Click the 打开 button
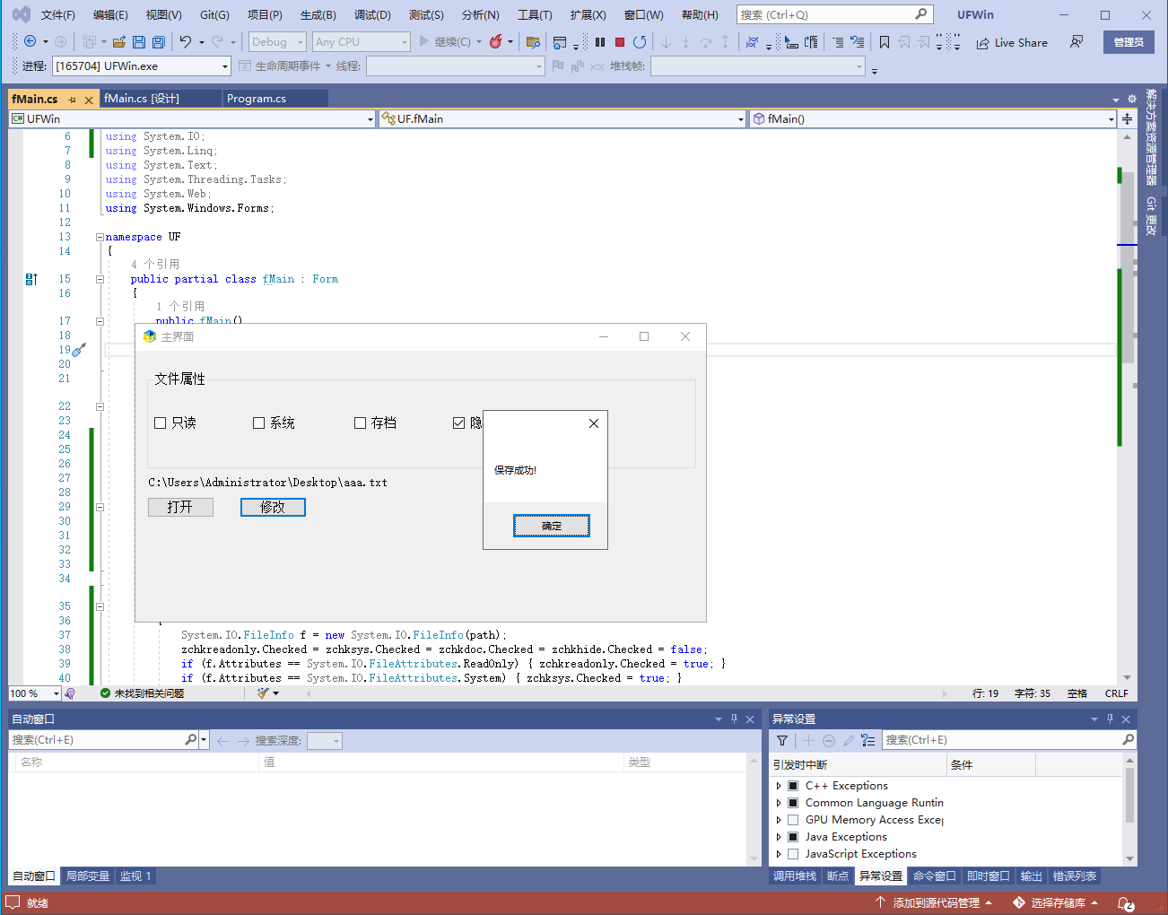Image resolution: width=1168 pixels, height=915 pixels. [180, 507]
